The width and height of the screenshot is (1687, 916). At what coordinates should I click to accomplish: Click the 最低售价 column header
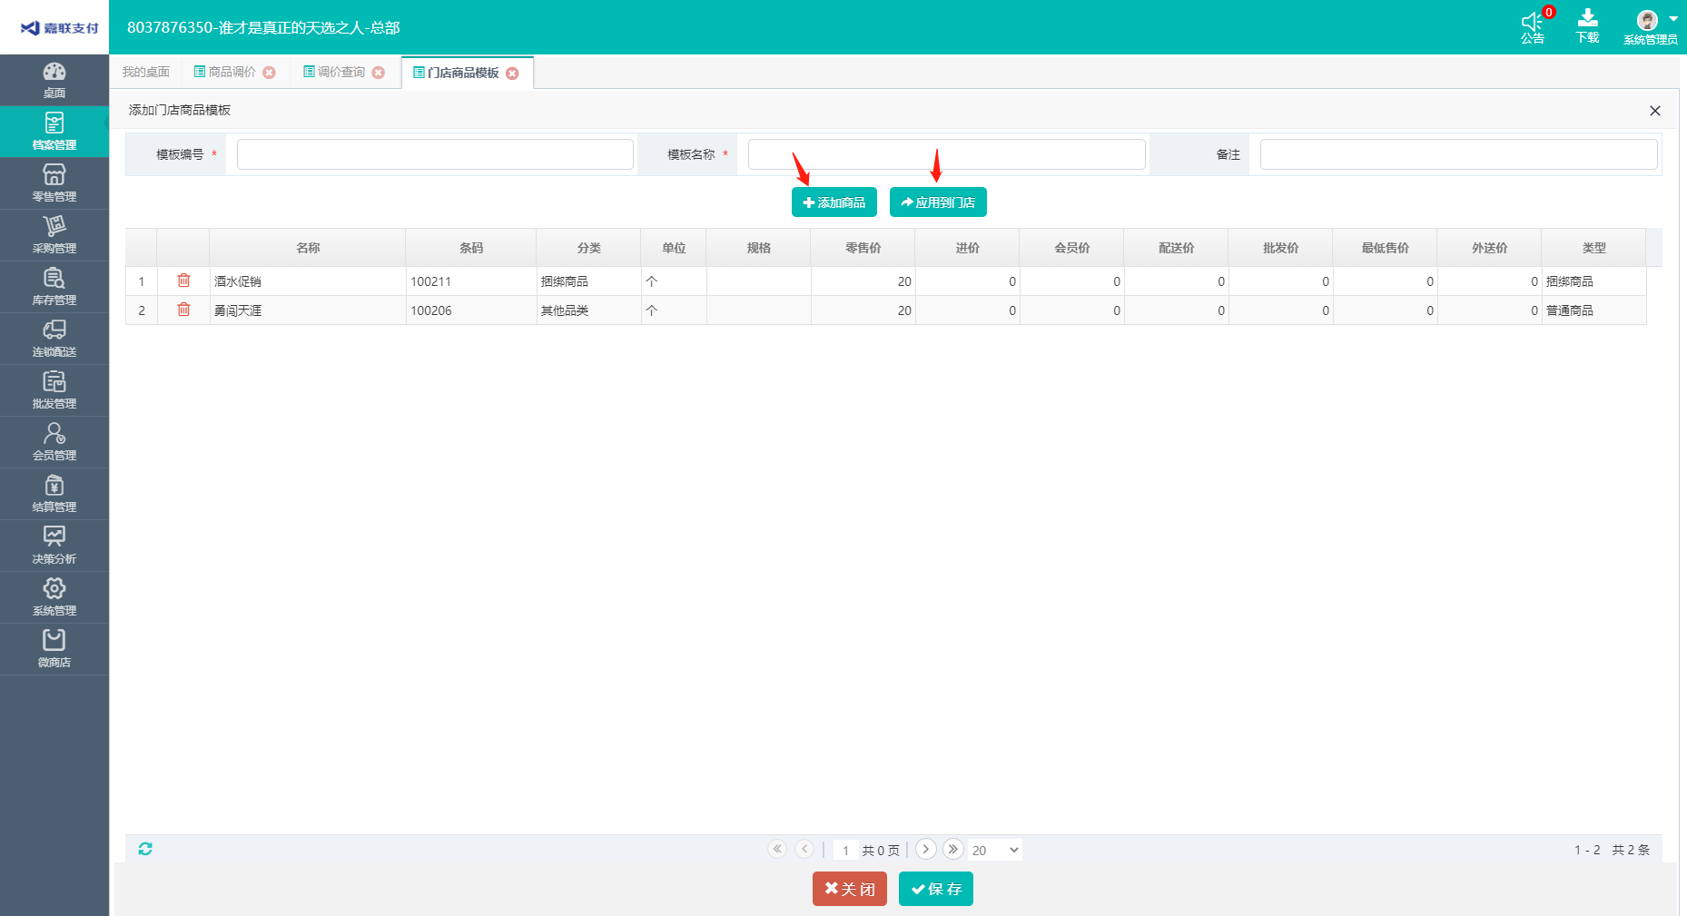[x=1385, y=248]
